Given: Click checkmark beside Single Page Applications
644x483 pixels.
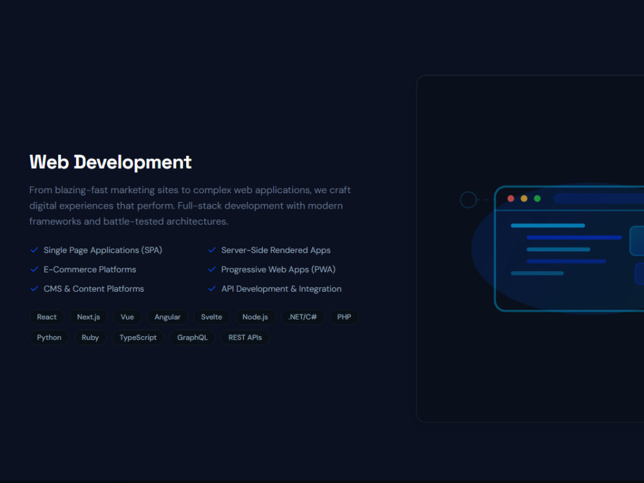Looking at the screenshot, I should tap(35, 250).
